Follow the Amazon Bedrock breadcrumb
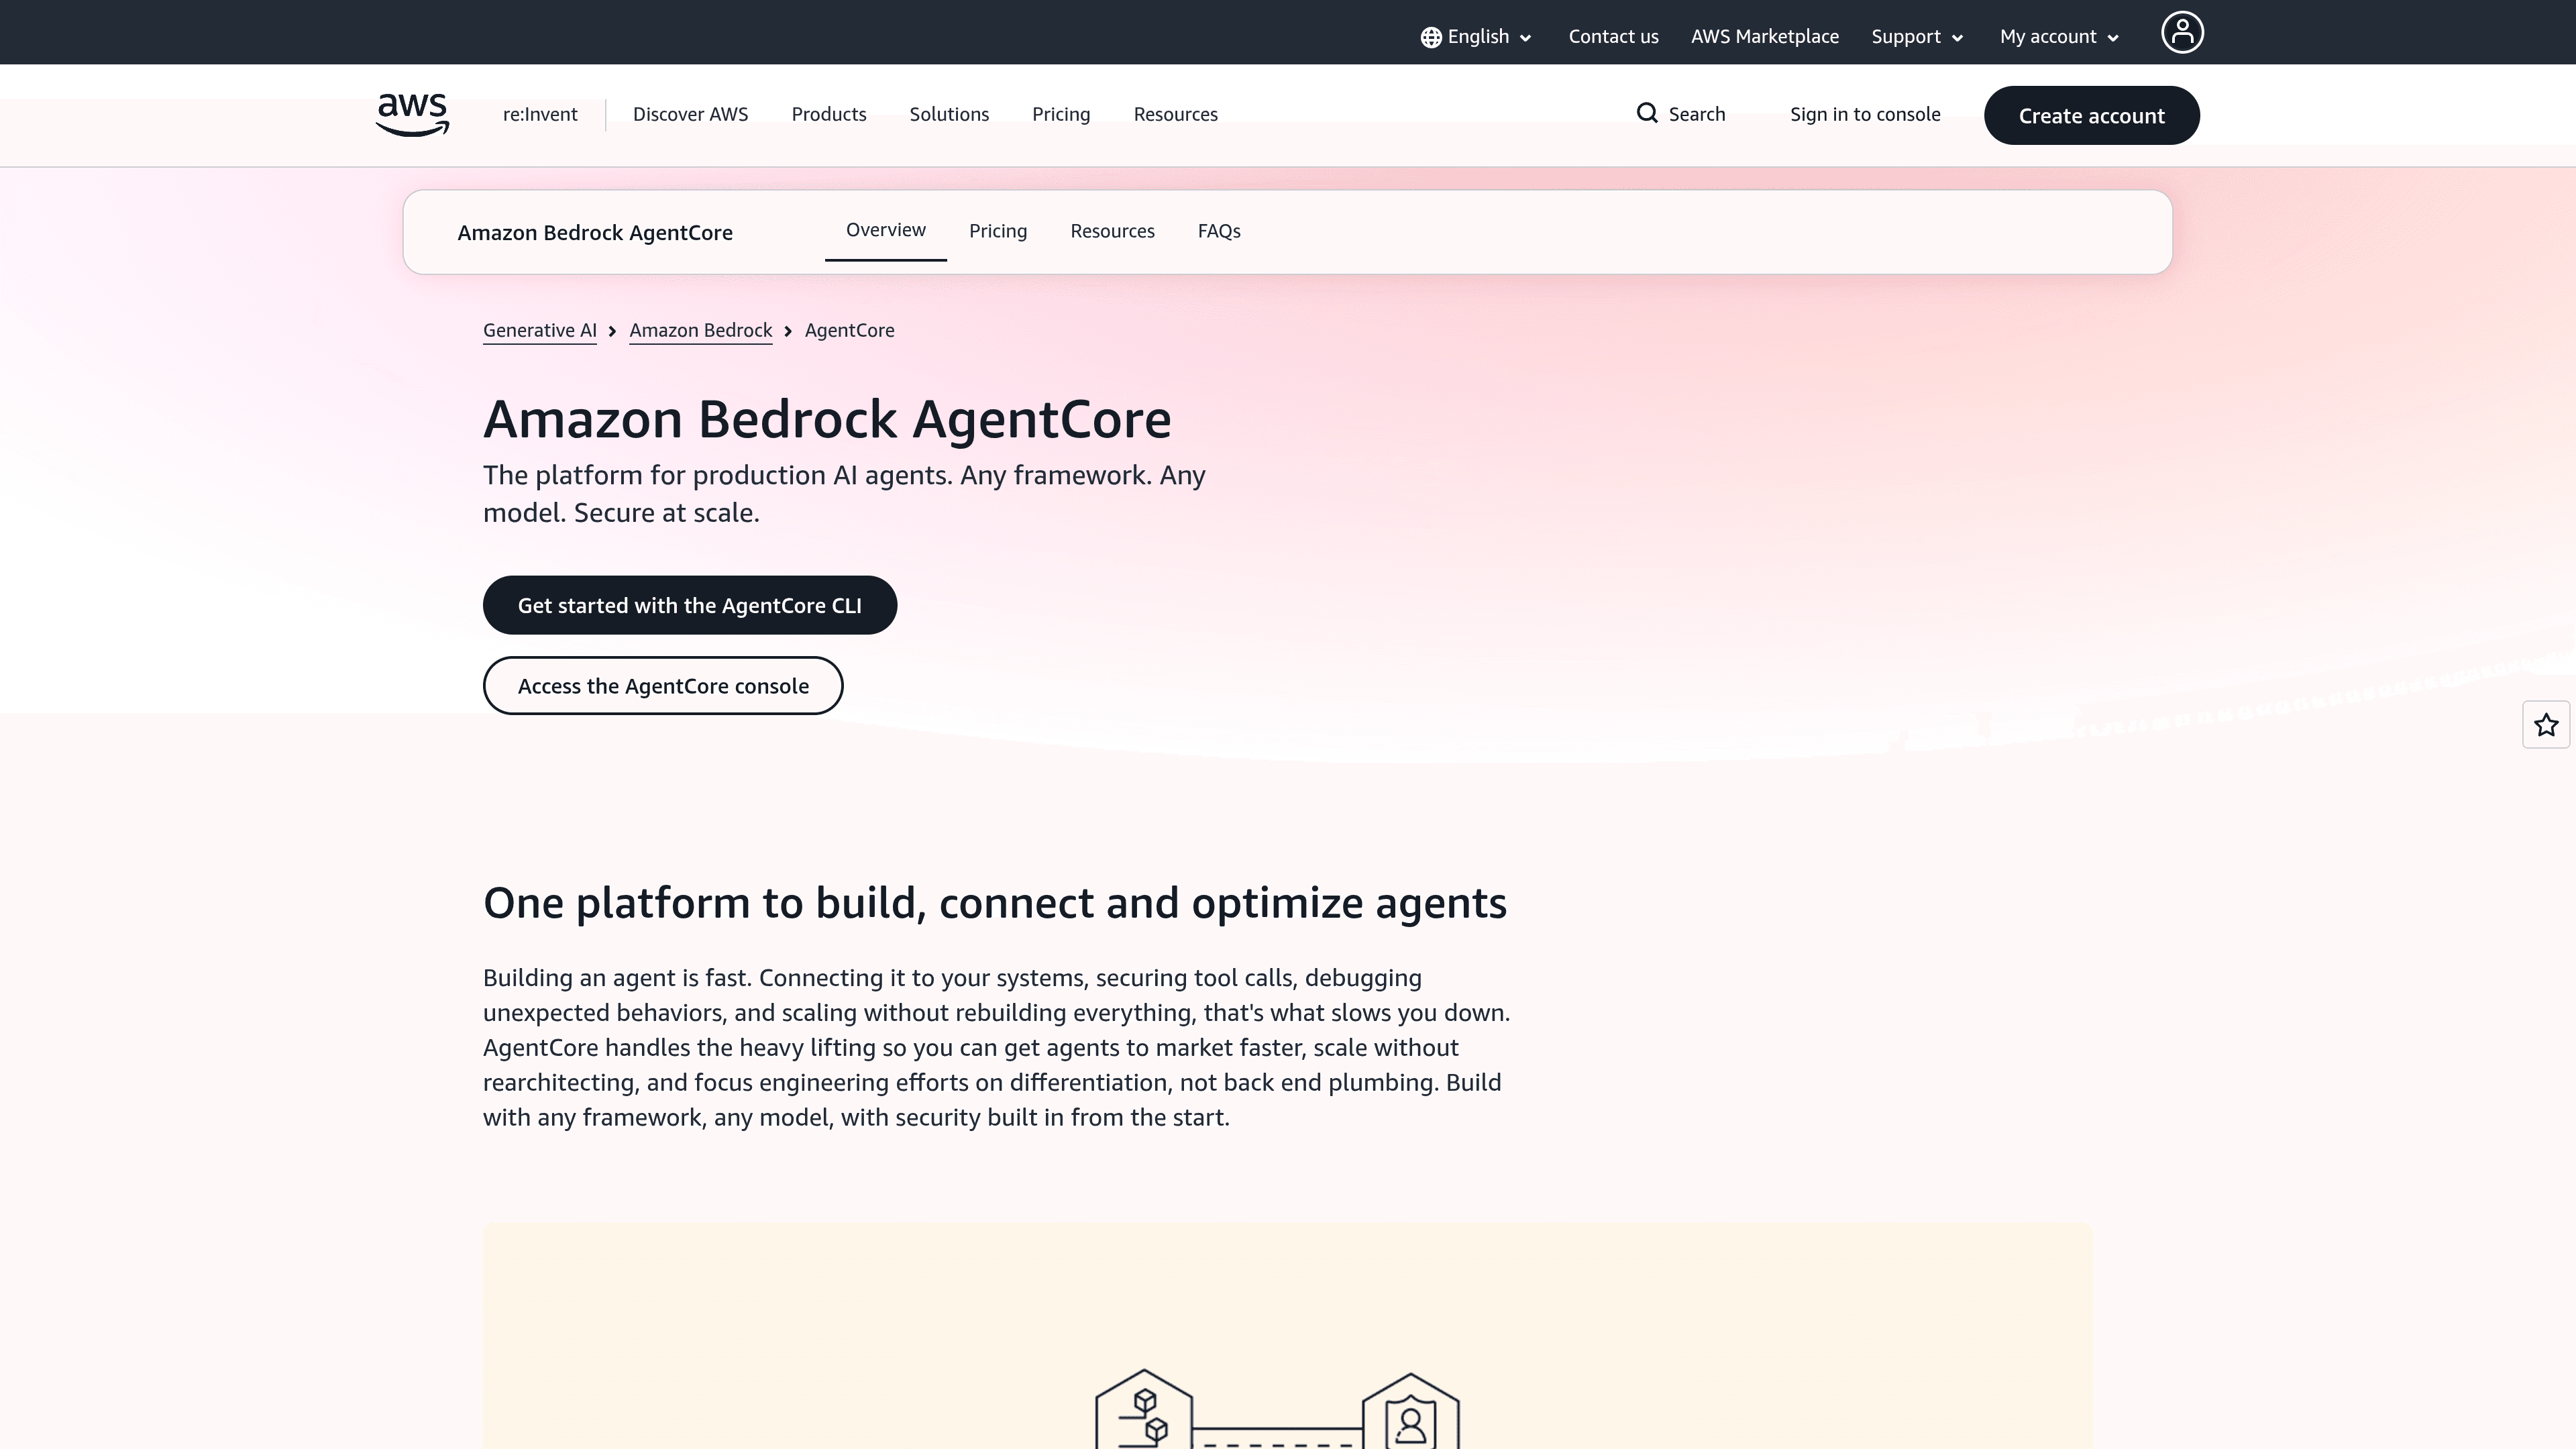 click(x=700, y=331)
